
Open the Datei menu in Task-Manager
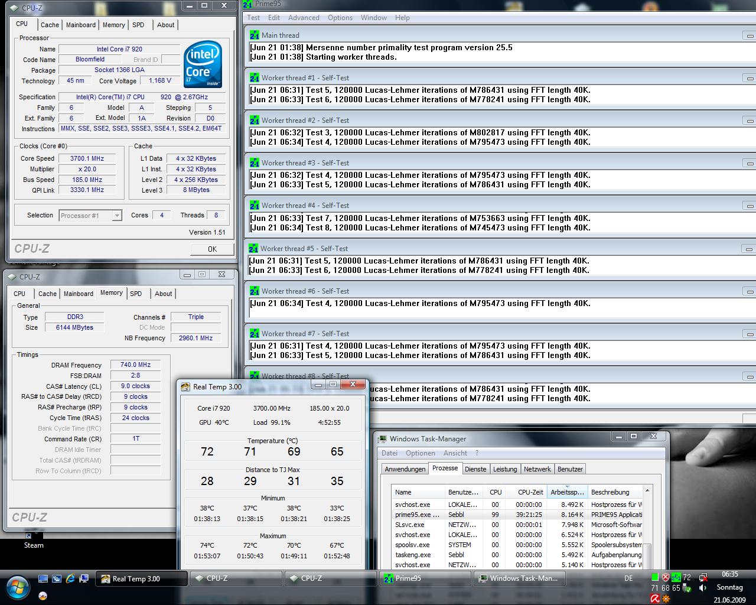click(x=390, y=453)
